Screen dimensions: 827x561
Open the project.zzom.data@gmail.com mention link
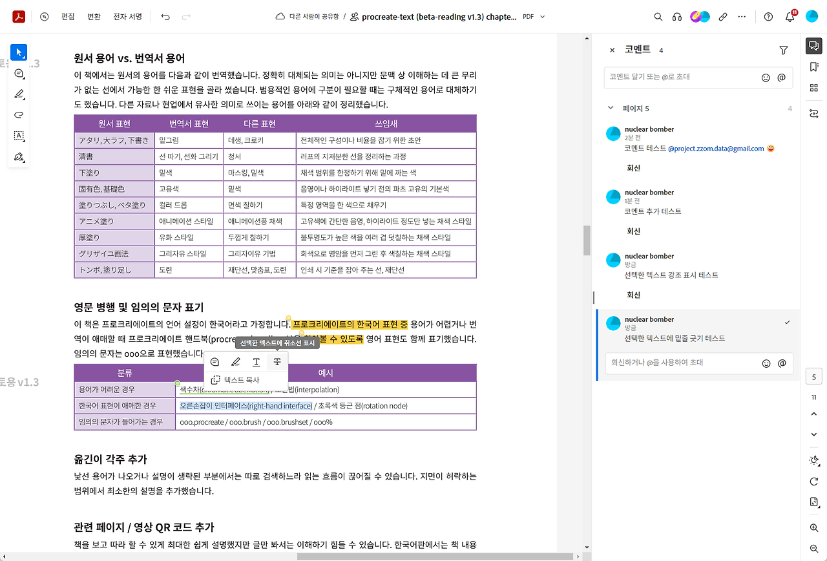(x=716, y=149)
